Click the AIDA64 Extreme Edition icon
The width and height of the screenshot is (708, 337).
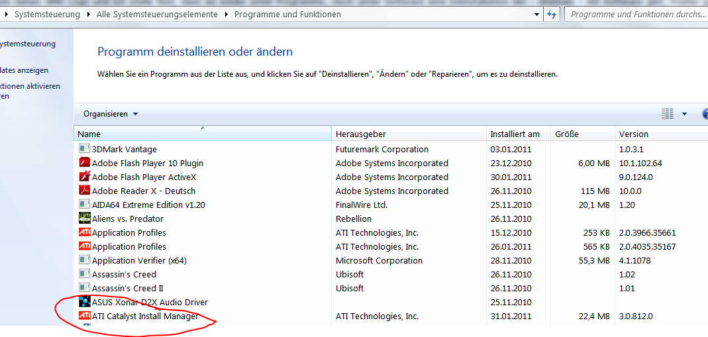coord(84,205)
